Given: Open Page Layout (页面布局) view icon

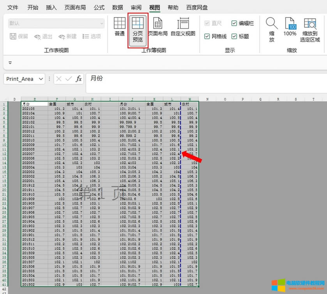Looking at the screenshot, I should click(x=157, y=27).
